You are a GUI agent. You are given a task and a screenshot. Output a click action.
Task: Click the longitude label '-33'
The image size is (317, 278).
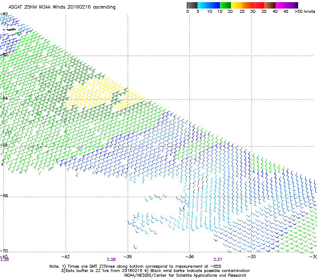[252, 257]
